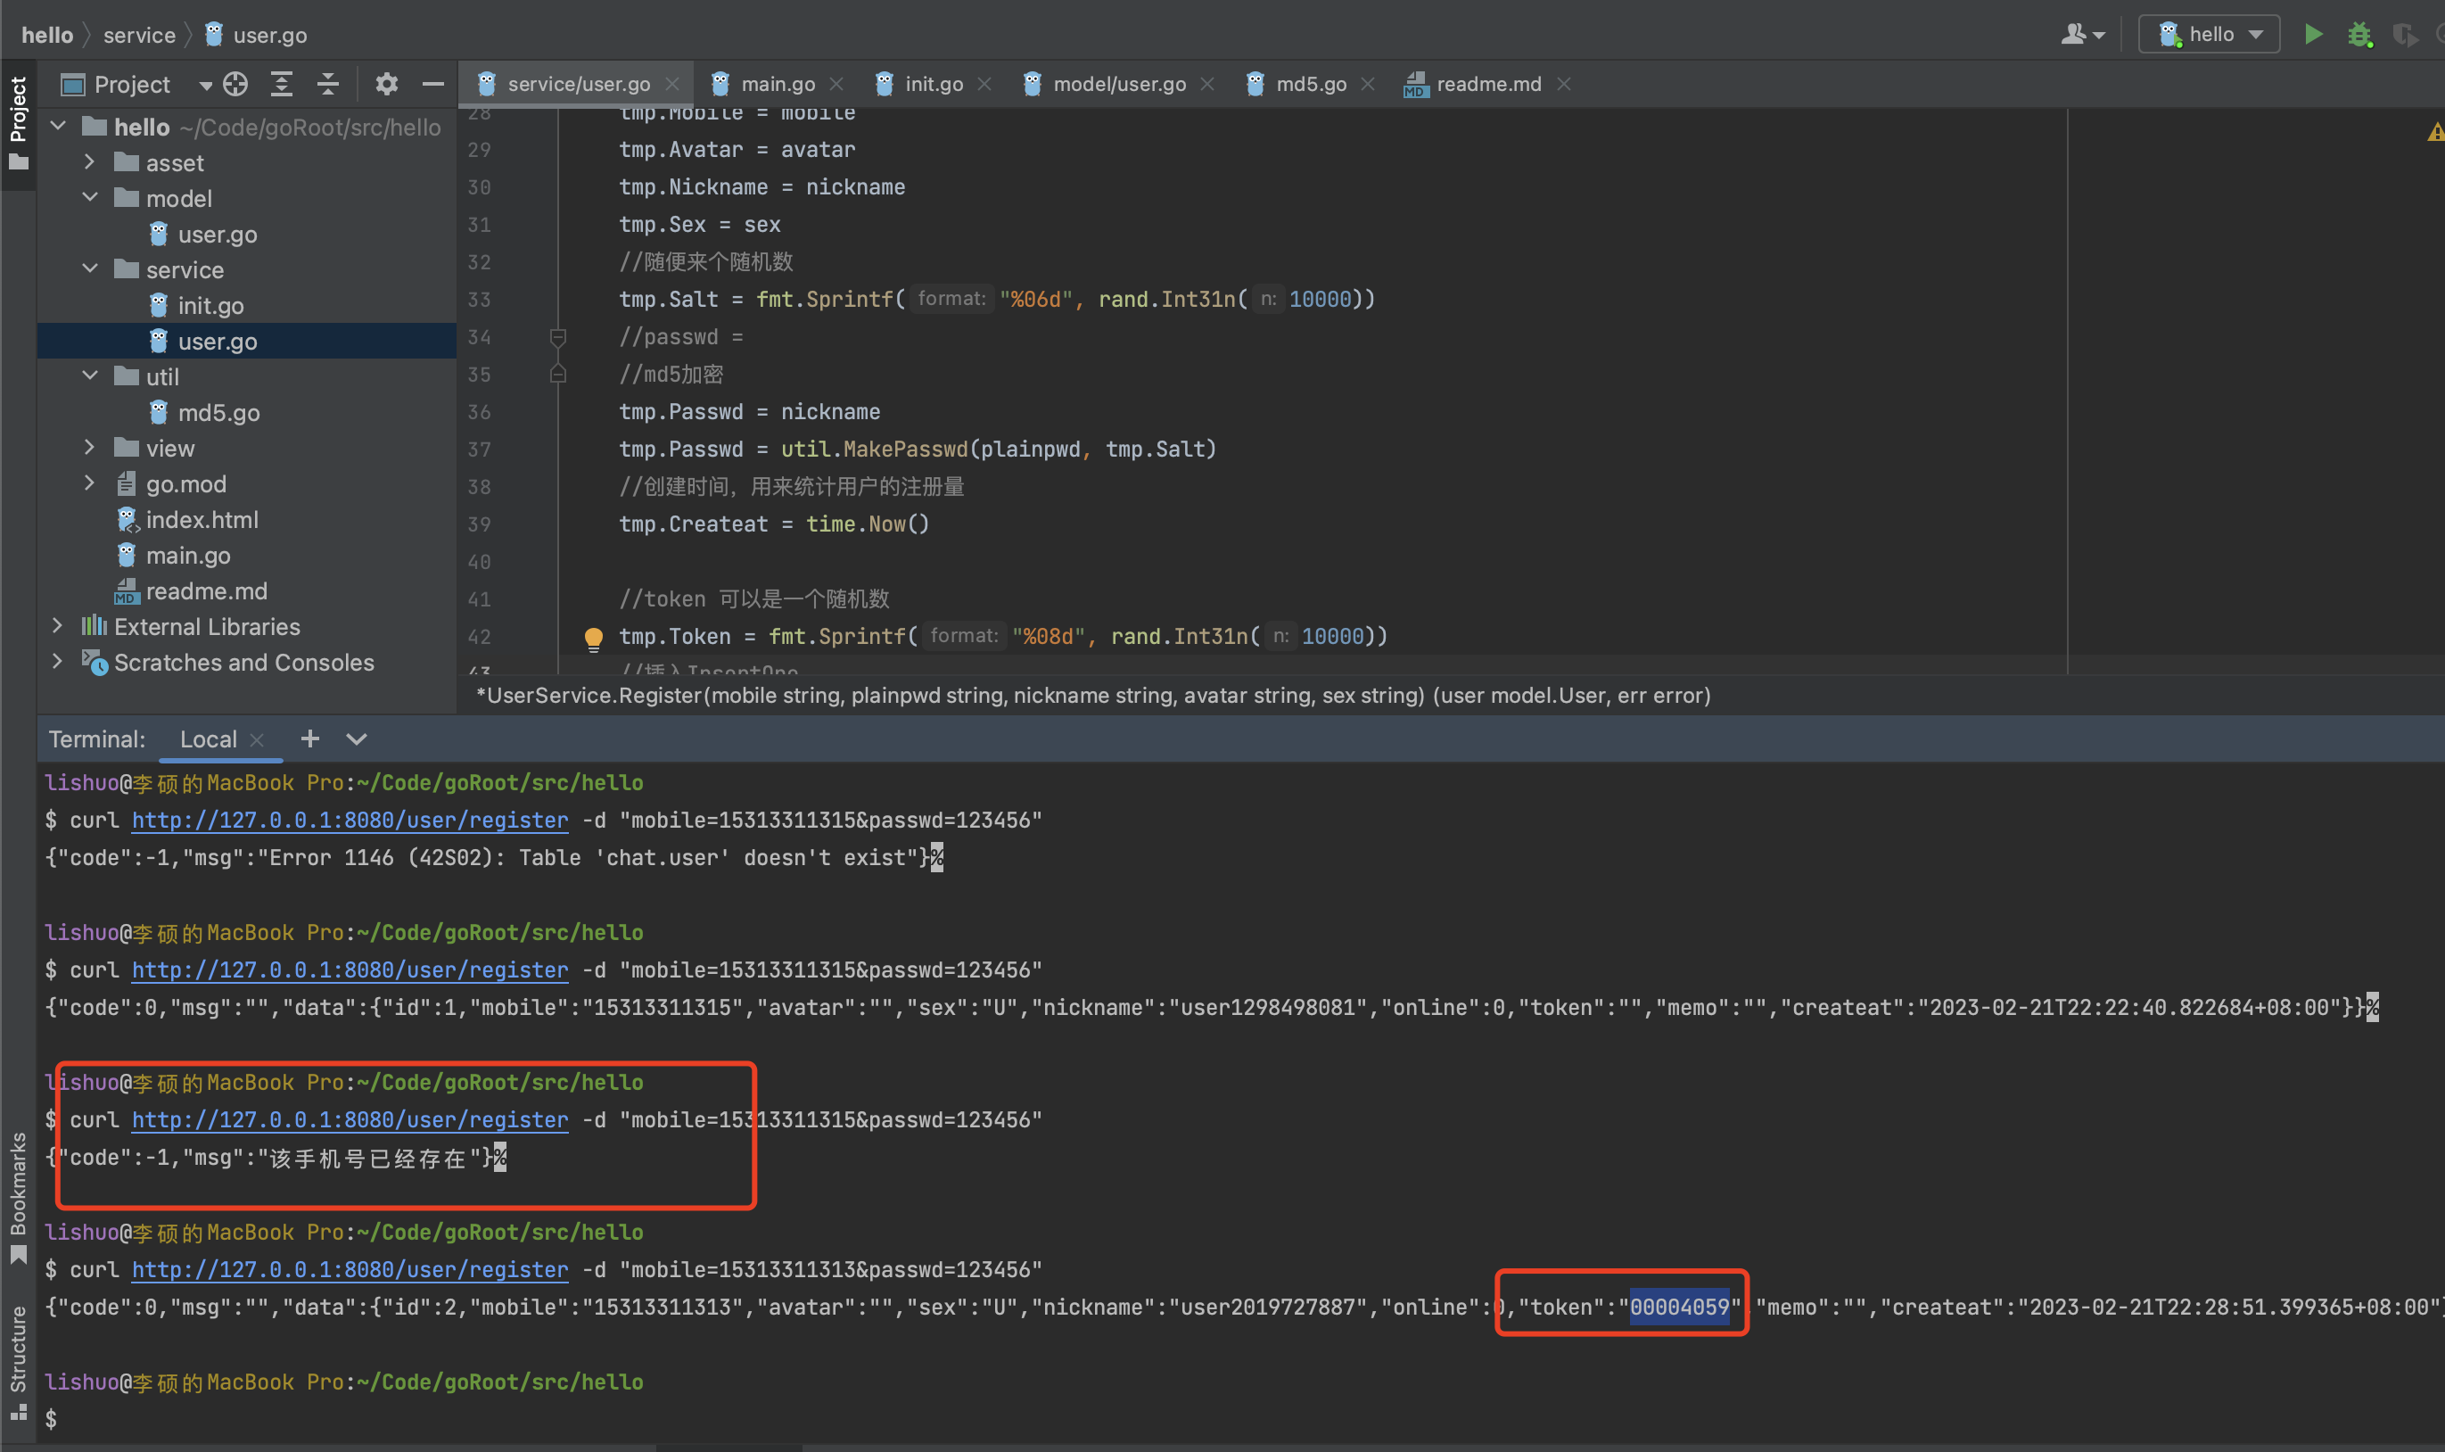
Task: Click the fold marker on line 34
Action: pos(557,337)
